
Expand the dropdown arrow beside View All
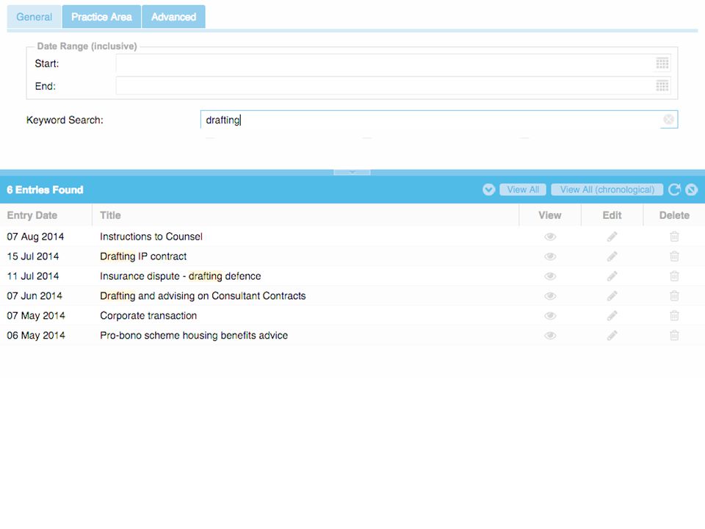click(489, 190)
